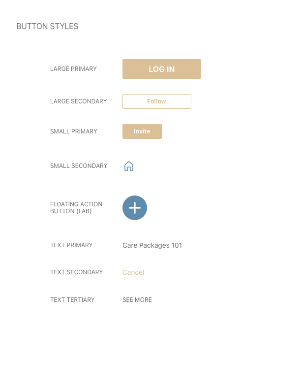Viewport: 301px width, 390px height.
Task: Click the LOG IN button
Action: click(162, 69)
